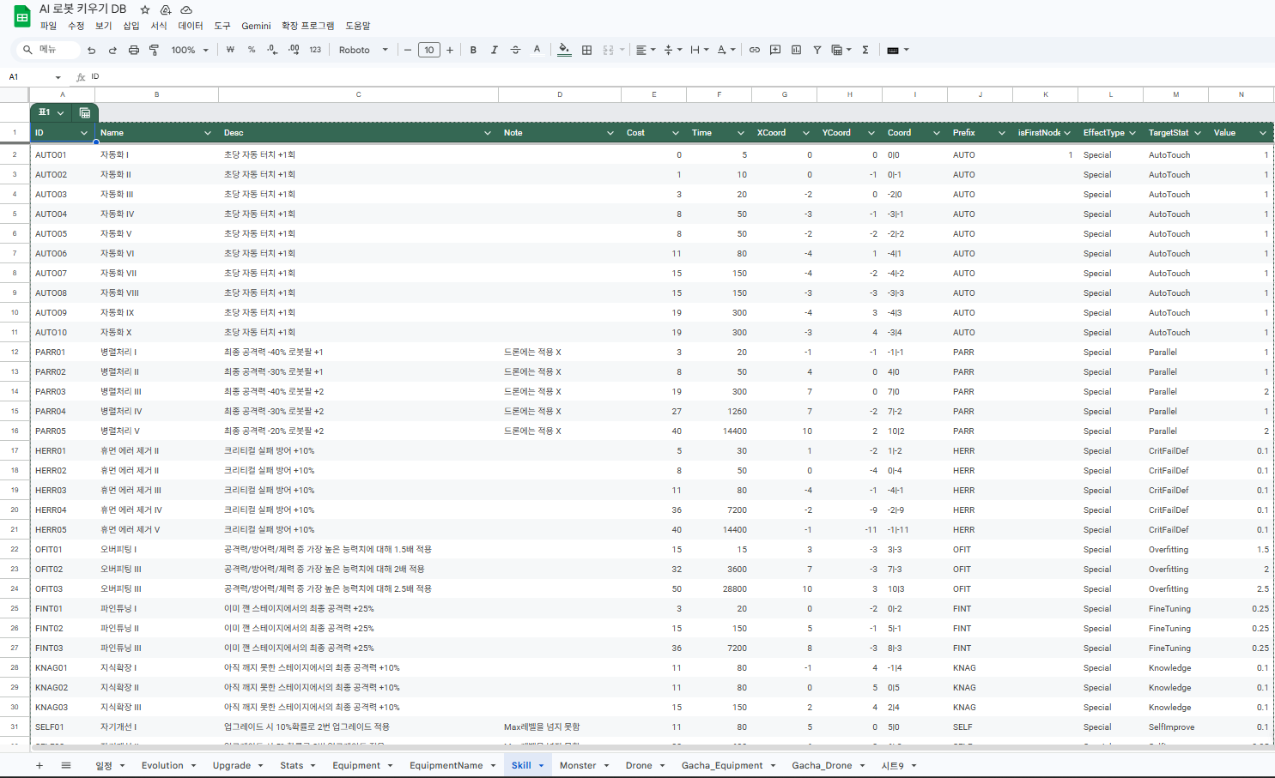Open the Roboto font dropdown
The width and height of the screenshot is (1275, 778).
[363, 50]
